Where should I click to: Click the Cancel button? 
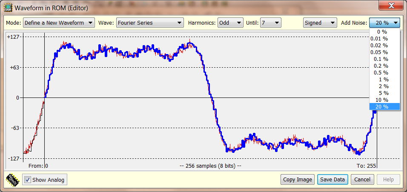tap(362, 180)
